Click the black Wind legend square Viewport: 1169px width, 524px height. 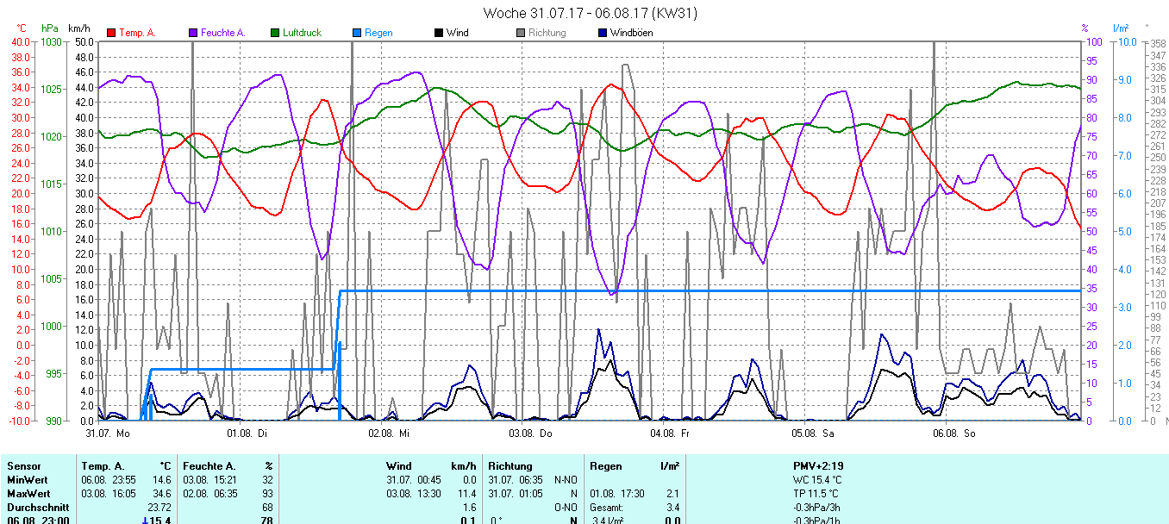point(439,34)
